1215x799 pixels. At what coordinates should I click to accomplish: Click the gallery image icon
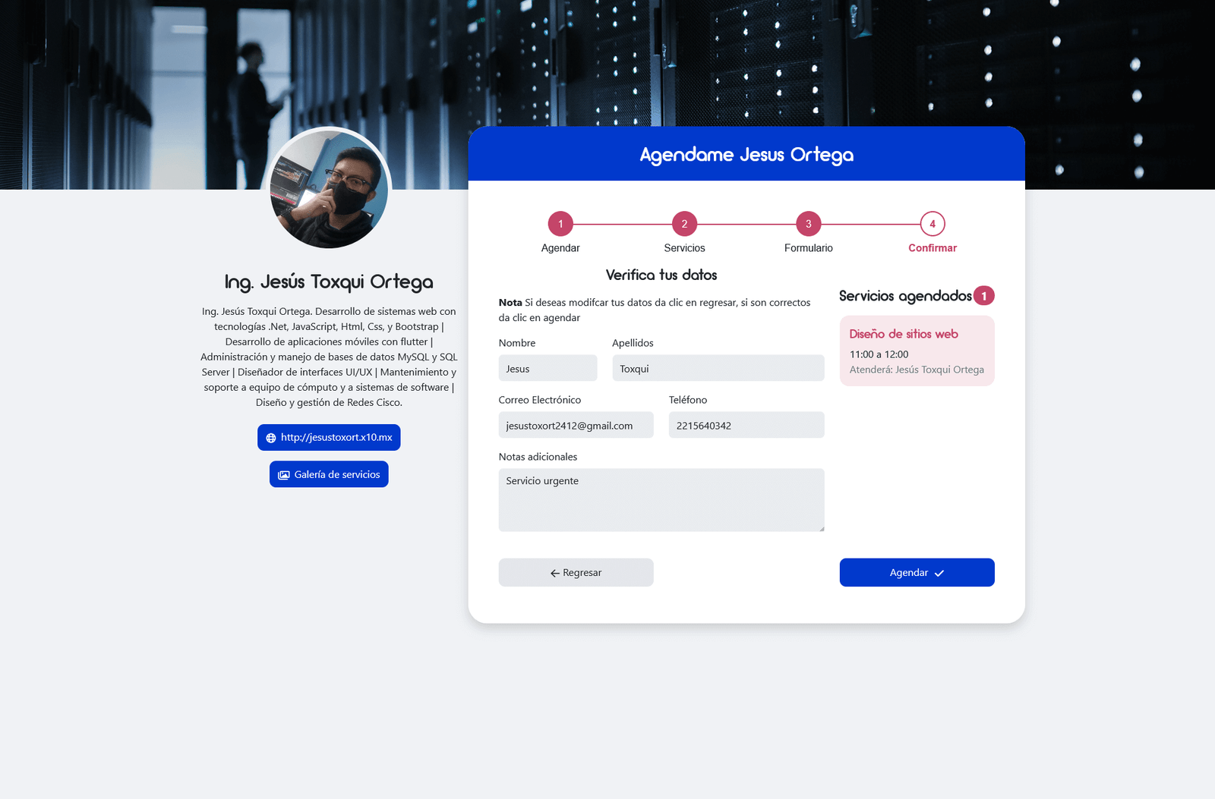(284, 475)
